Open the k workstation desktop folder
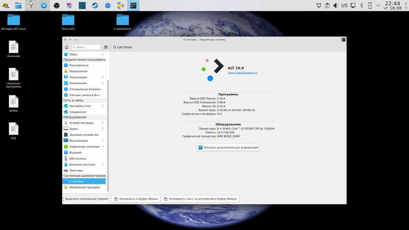 (x=122, y=22)
